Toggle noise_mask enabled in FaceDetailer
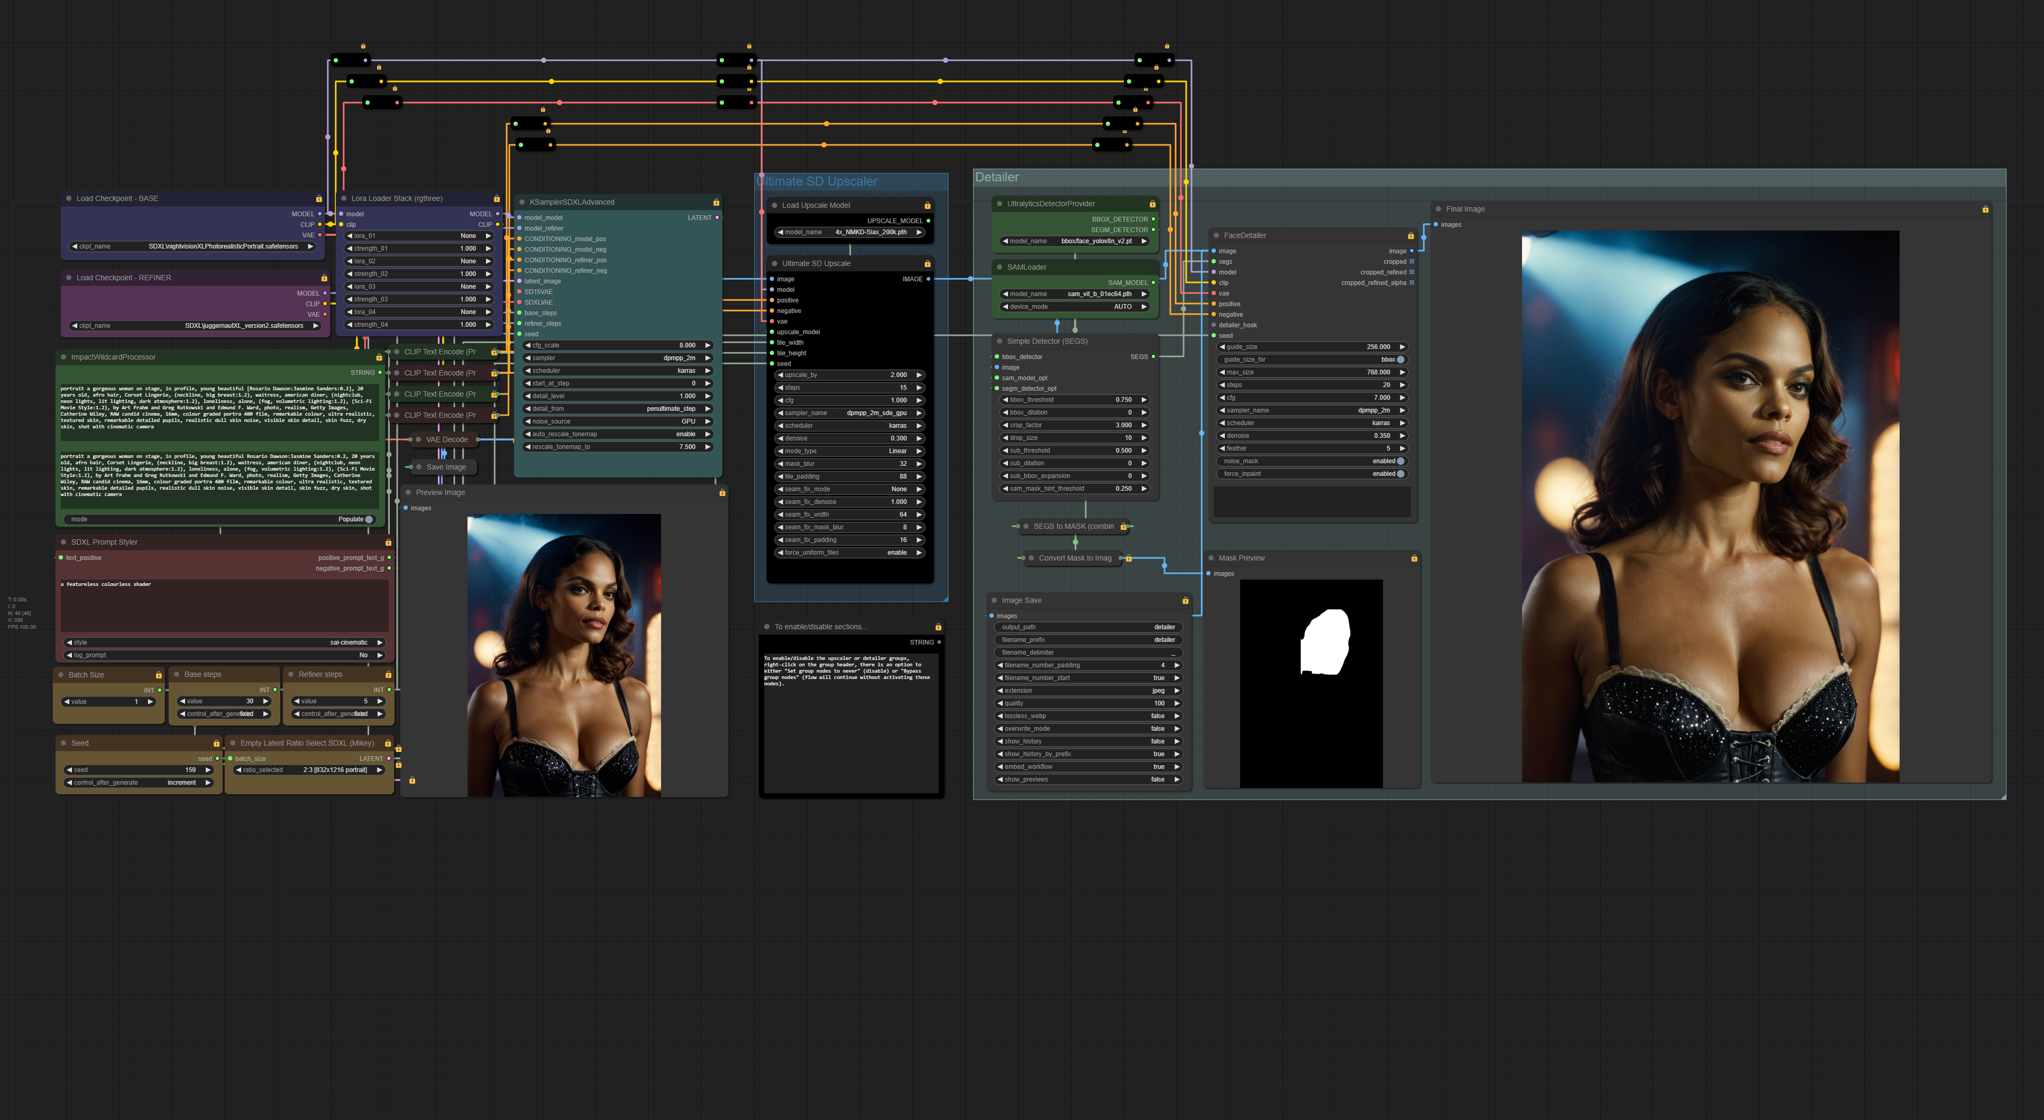This screenshot has width=2044, height=1120. [1400, 461]
